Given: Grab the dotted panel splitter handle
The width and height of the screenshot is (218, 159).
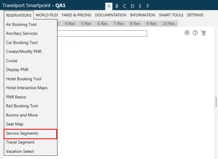Looking at the screenshot, I should point(216,102).
